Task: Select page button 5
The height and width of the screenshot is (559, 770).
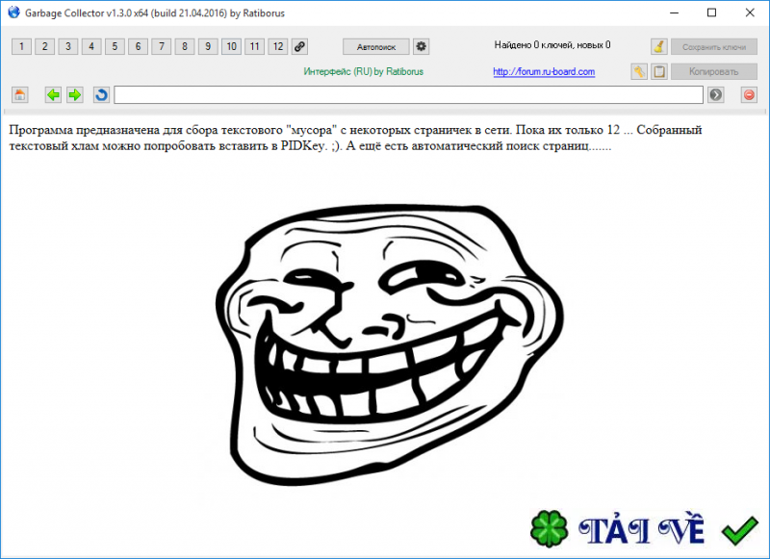Action: click(x=114, y=46)
